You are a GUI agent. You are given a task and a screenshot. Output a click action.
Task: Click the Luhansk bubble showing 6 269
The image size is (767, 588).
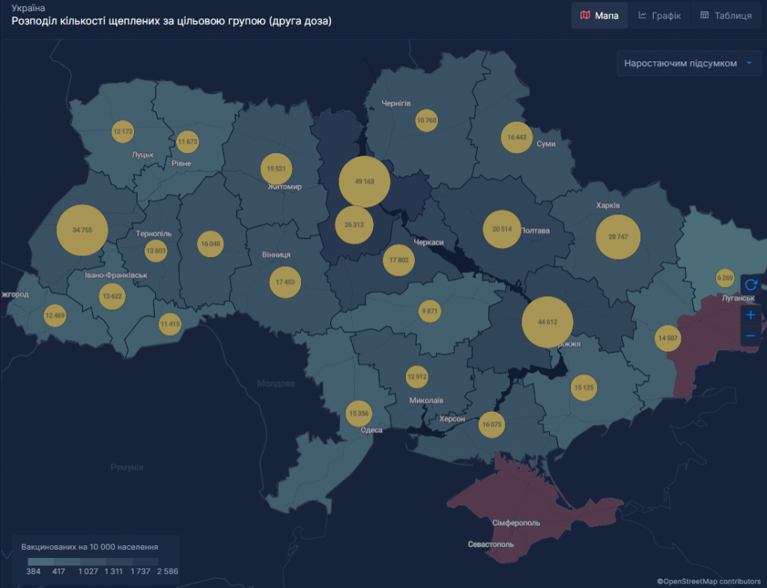point(725,278)
